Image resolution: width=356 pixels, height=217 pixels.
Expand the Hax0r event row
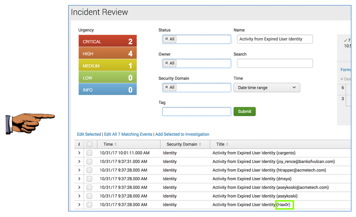tap(79, 205)
